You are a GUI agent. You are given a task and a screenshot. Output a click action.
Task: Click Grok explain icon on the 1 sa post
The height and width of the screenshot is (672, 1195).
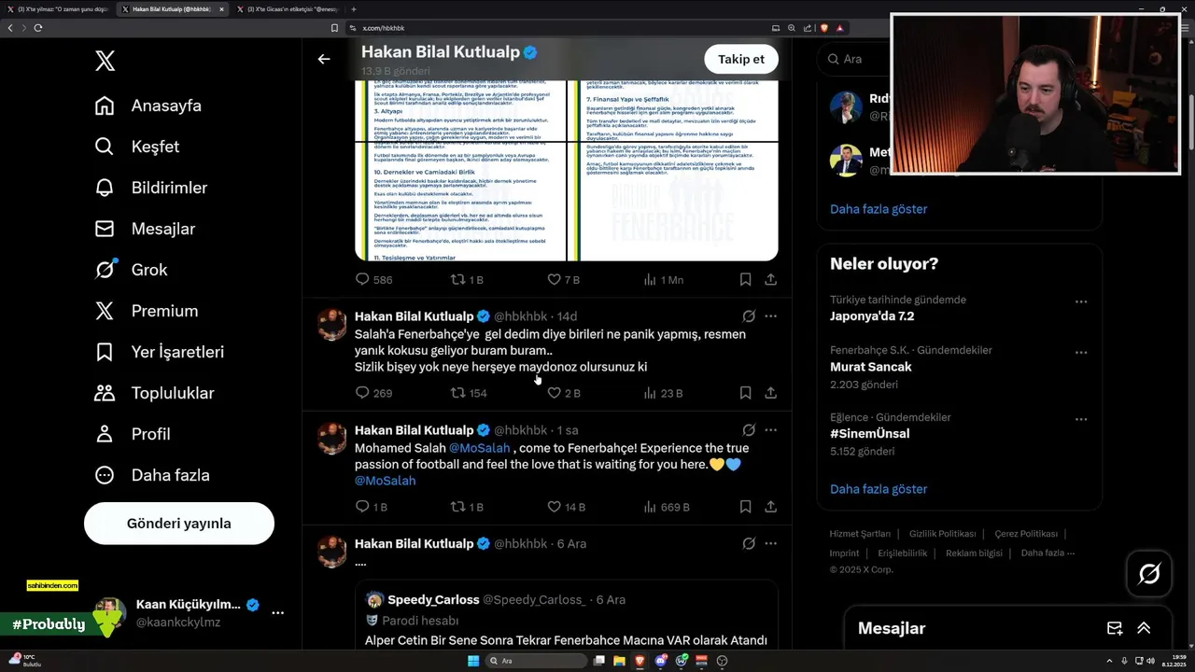click(x=749, y=430)
